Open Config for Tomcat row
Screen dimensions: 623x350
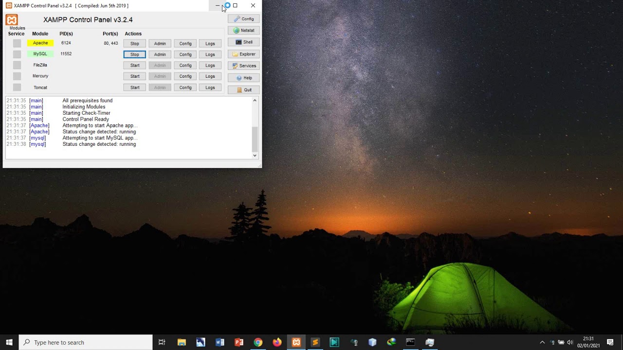coord(185,87)
